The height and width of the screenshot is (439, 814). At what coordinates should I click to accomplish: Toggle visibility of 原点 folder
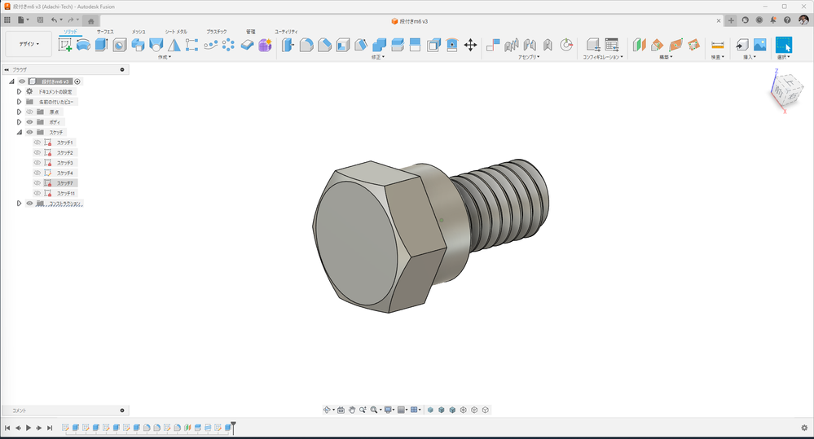(x=29, y=112)
